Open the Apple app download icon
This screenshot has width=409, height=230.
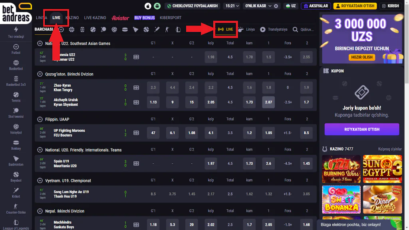(x=148, y=6)
